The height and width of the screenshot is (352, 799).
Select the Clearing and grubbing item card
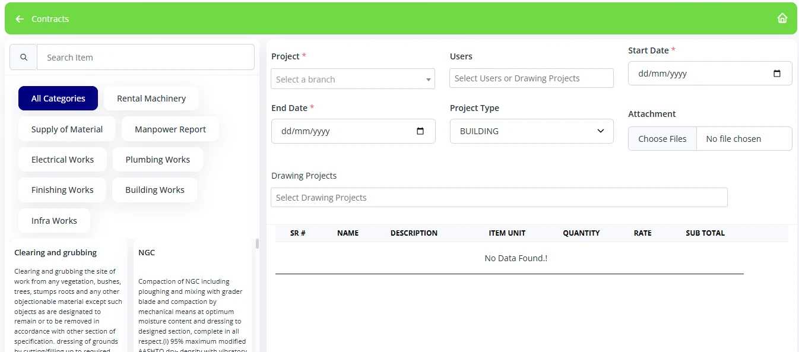68,297
